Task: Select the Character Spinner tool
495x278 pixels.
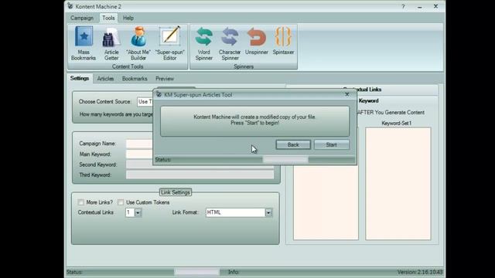Action: coord(230,43)
